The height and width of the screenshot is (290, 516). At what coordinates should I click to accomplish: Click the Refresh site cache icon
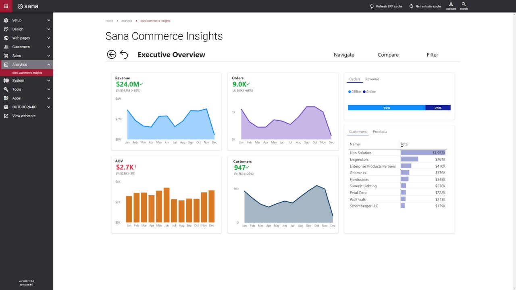tap(411, 6)
